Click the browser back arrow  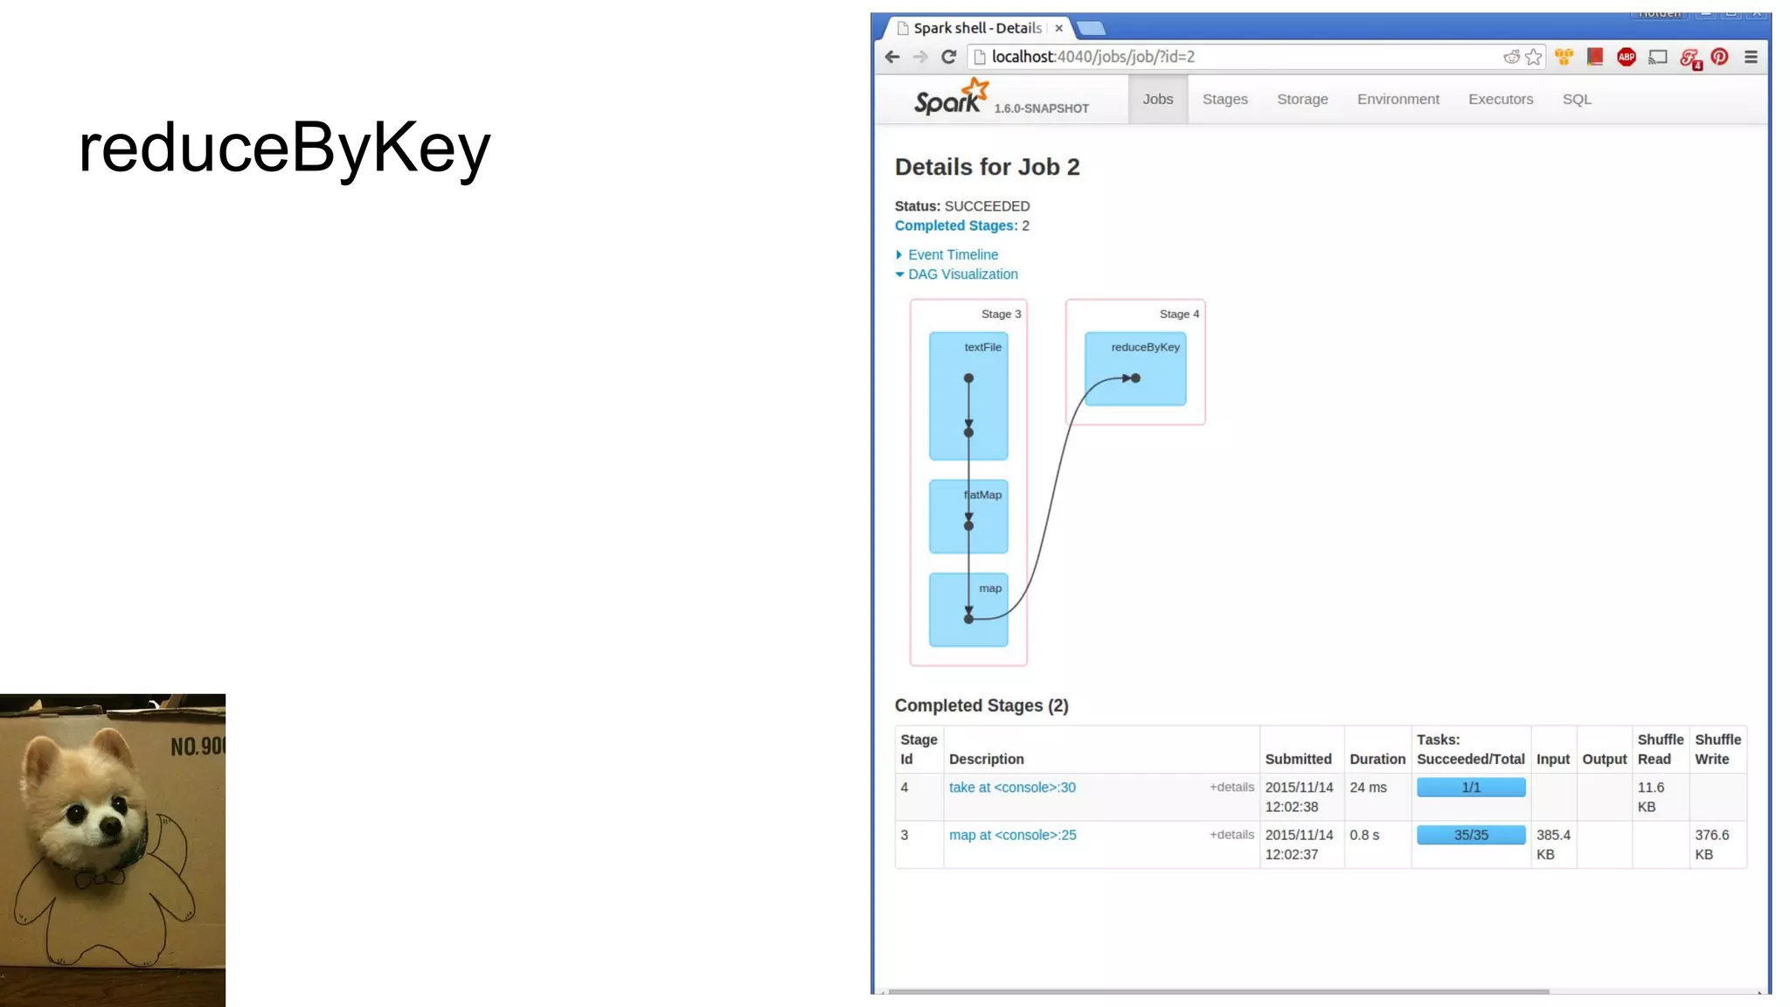point(892,57)
